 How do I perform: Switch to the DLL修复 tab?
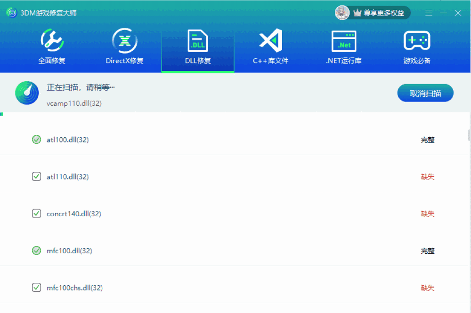[197, 60]
